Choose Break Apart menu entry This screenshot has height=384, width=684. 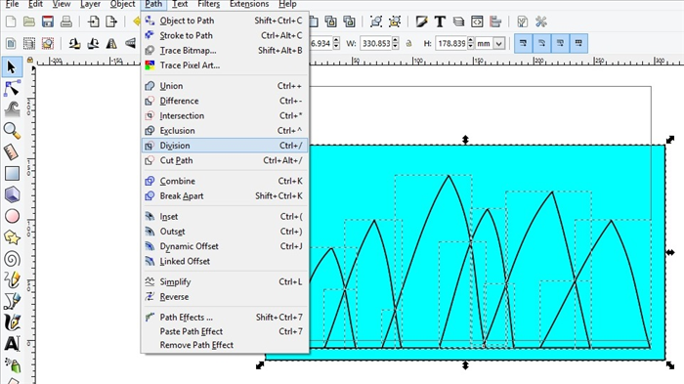click(225, 196)
